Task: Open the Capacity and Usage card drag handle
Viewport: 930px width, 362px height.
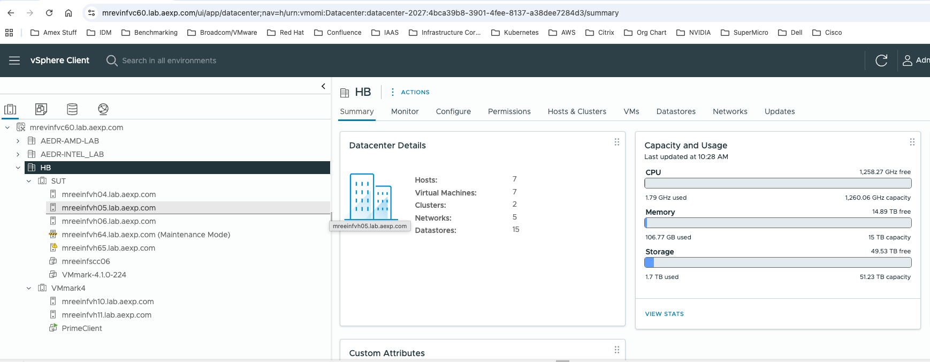Action: [912, 142]
